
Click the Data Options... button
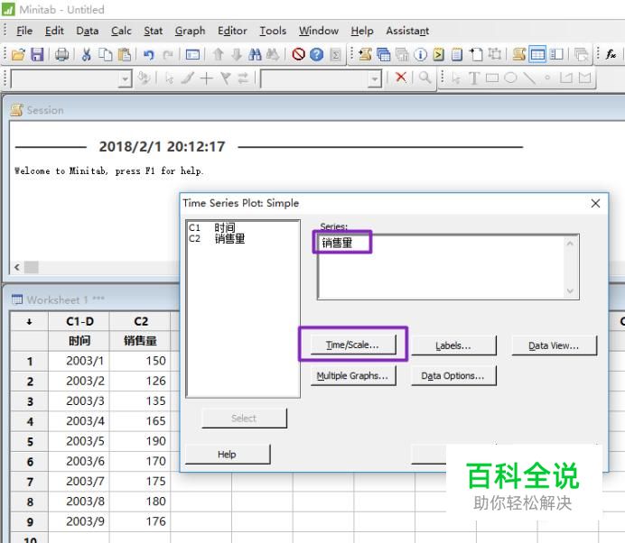pos(453,375)
